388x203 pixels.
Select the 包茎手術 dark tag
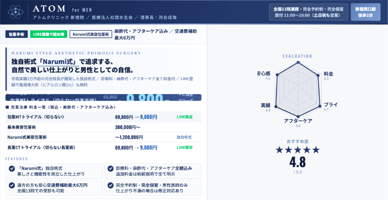16,34
